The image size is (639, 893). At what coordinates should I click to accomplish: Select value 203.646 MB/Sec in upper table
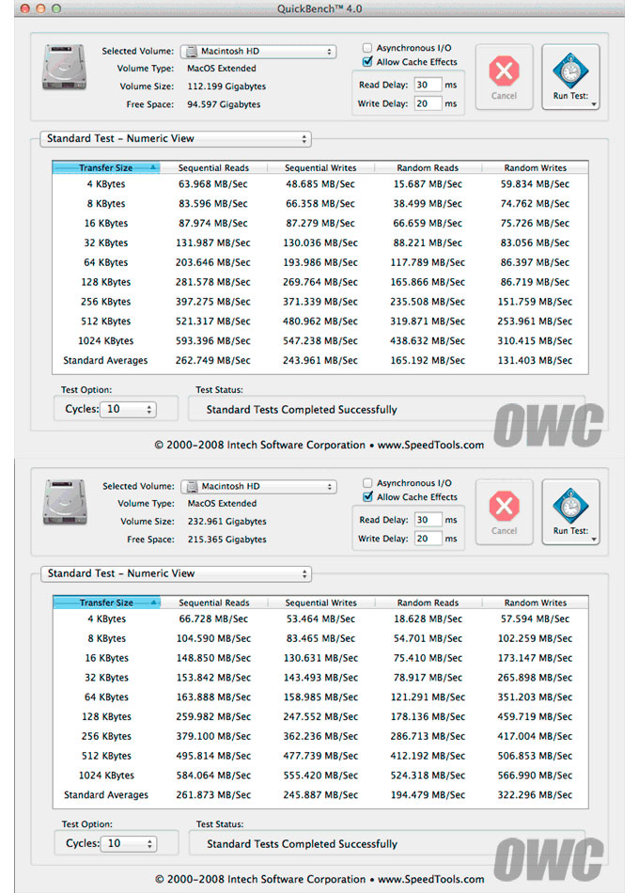click(x=213, y=262)
